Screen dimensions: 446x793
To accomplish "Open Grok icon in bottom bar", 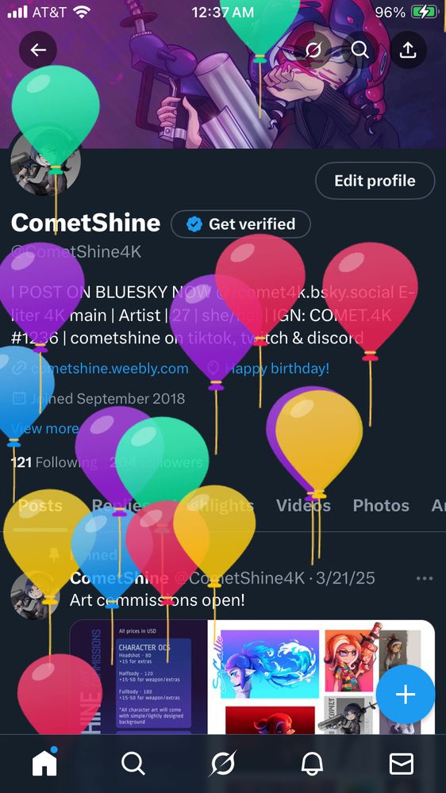I will (x=223, y=764).
